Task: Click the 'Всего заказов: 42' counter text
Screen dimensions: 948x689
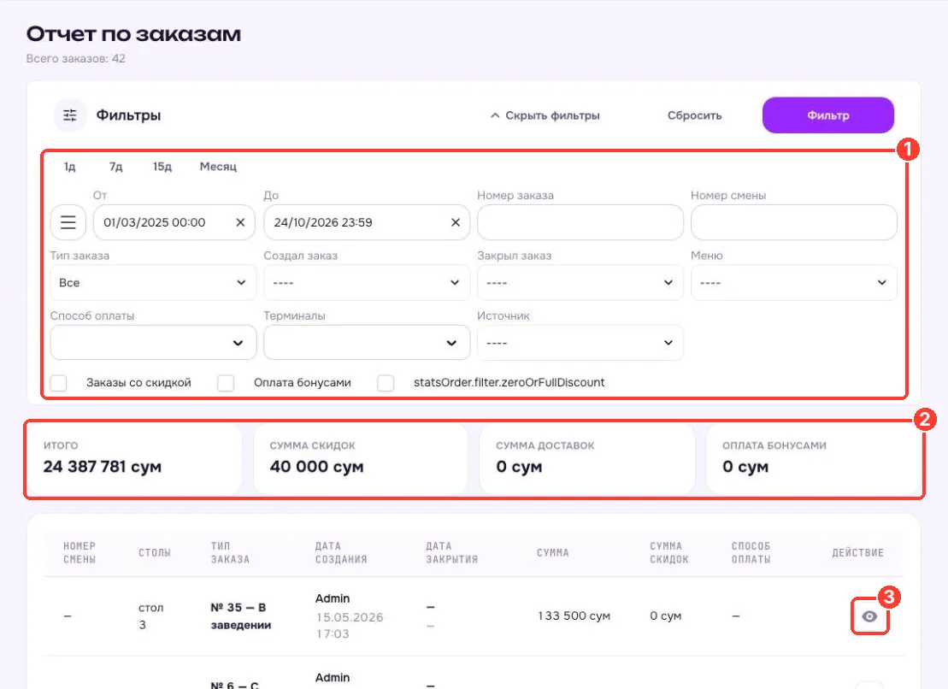Action: click(75, 59)
